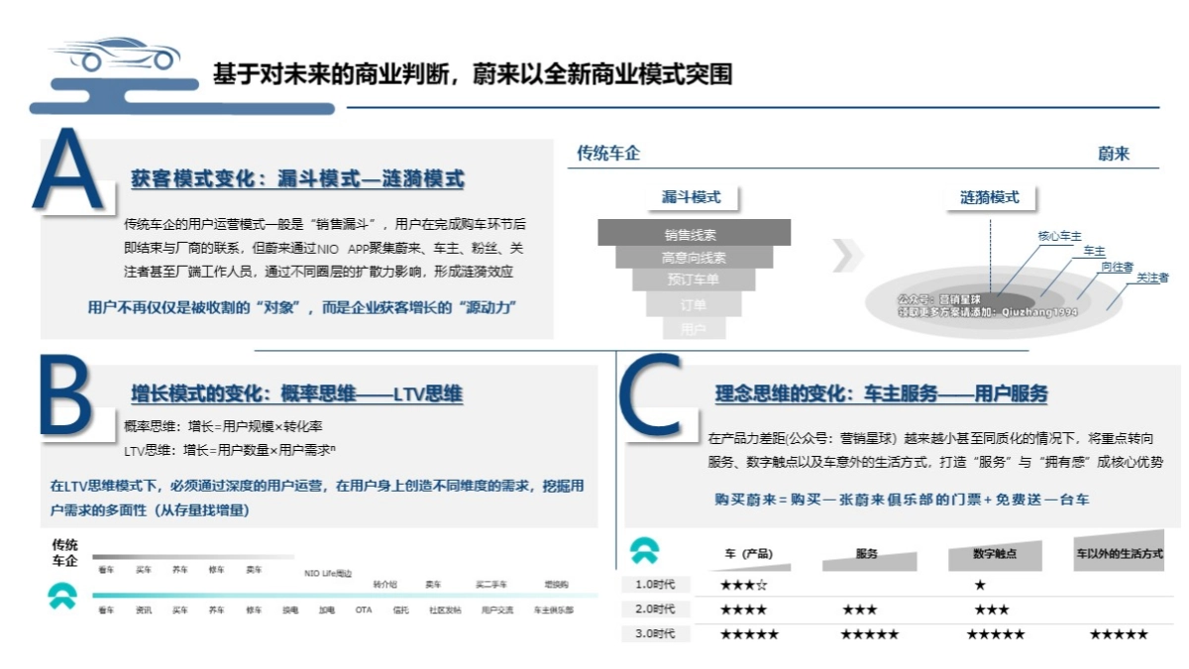The width and height of the screenshot is (1189, 669).
Task: Click the OTA item on the NIO timeline
Action: [x=364, y=611]
